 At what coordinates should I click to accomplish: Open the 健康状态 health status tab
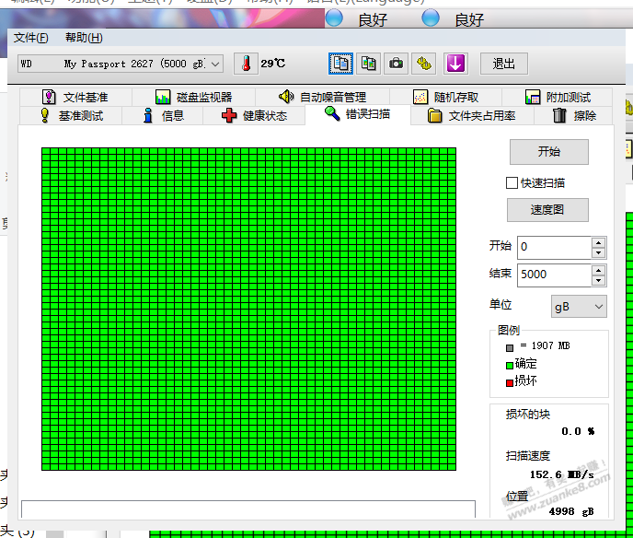255,115
